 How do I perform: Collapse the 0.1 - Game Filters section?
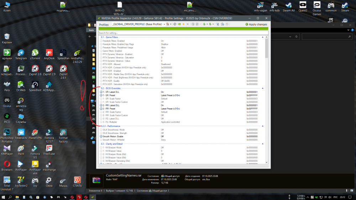pyautogui.click(x=263, y=37)
